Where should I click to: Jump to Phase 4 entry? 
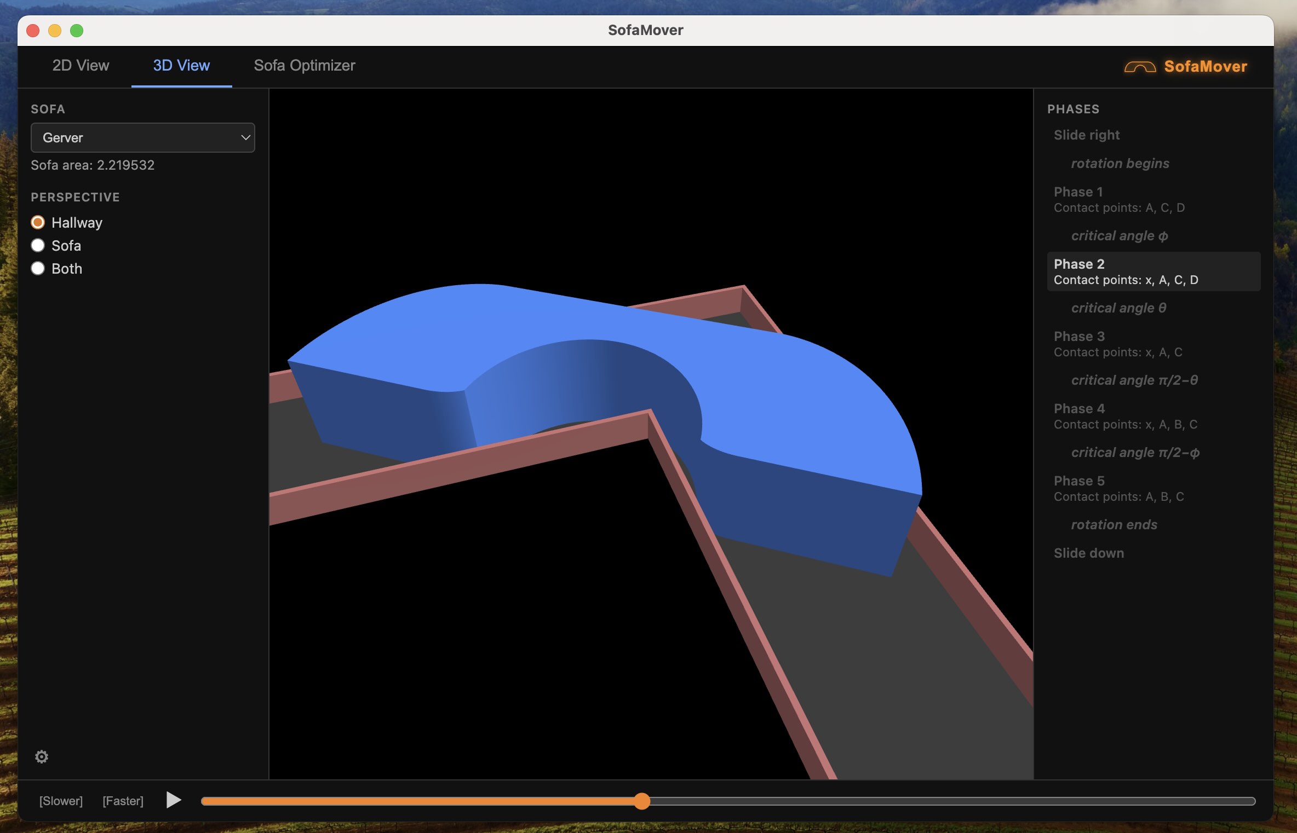1153,416
